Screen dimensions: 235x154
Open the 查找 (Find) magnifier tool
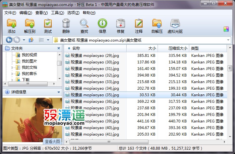tap(84, 26)
